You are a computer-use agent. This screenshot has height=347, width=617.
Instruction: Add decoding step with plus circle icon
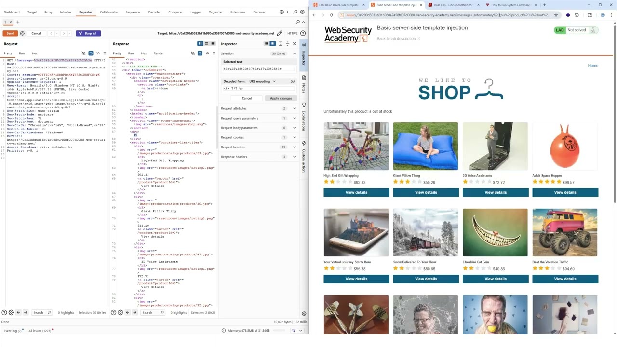coord(292,81)
